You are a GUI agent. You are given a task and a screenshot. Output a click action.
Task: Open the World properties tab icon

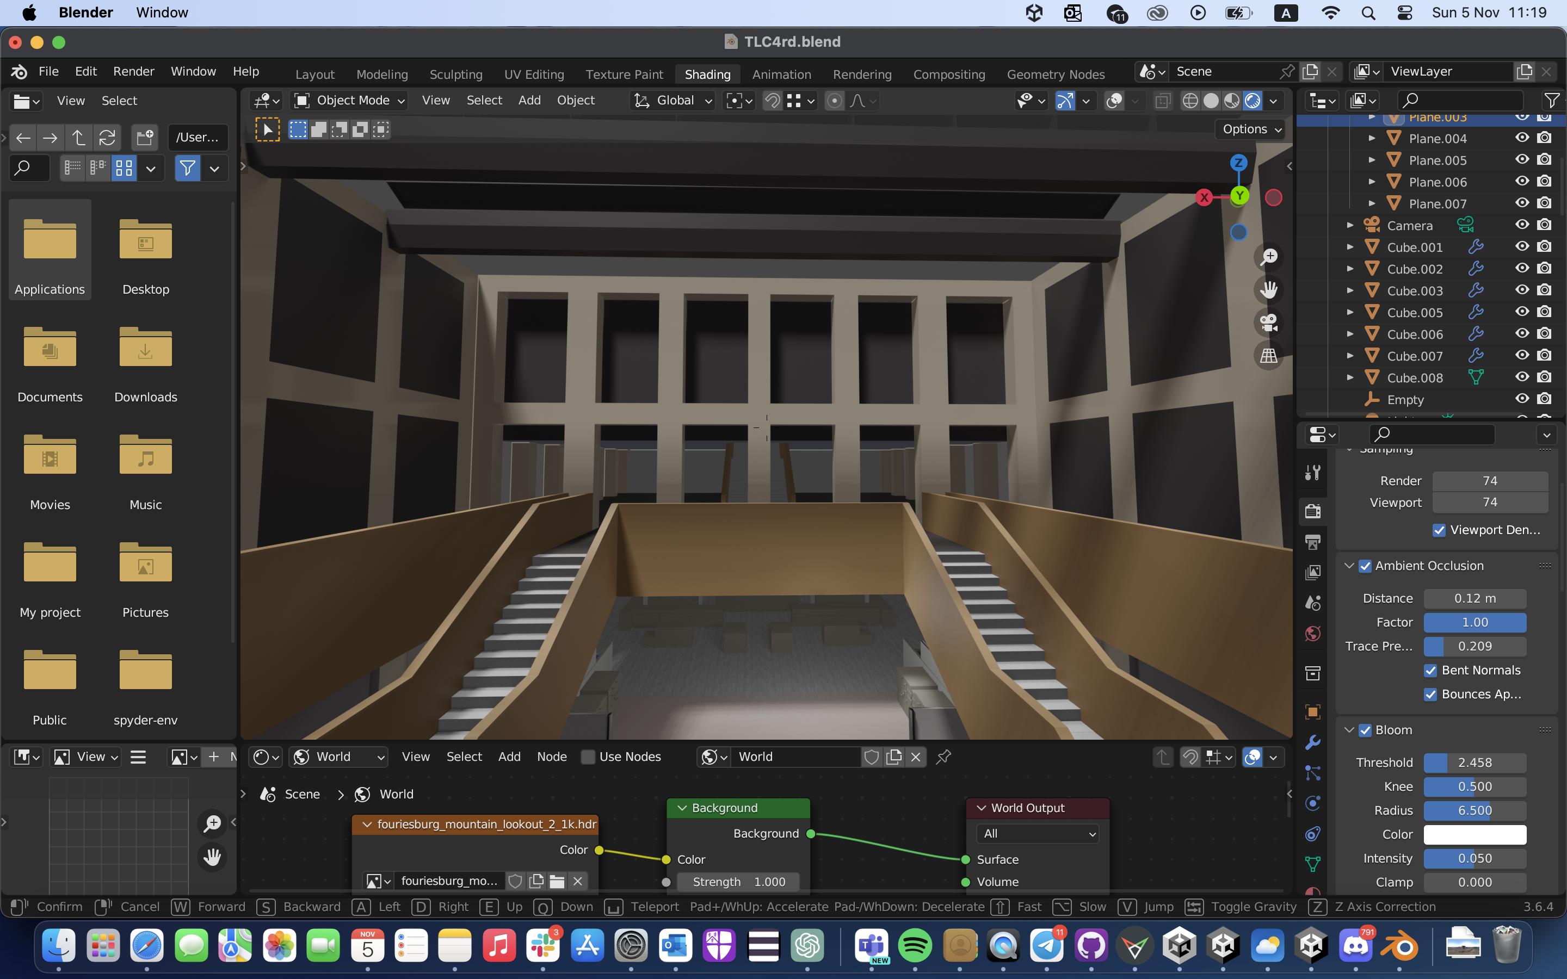(1312, 634)
